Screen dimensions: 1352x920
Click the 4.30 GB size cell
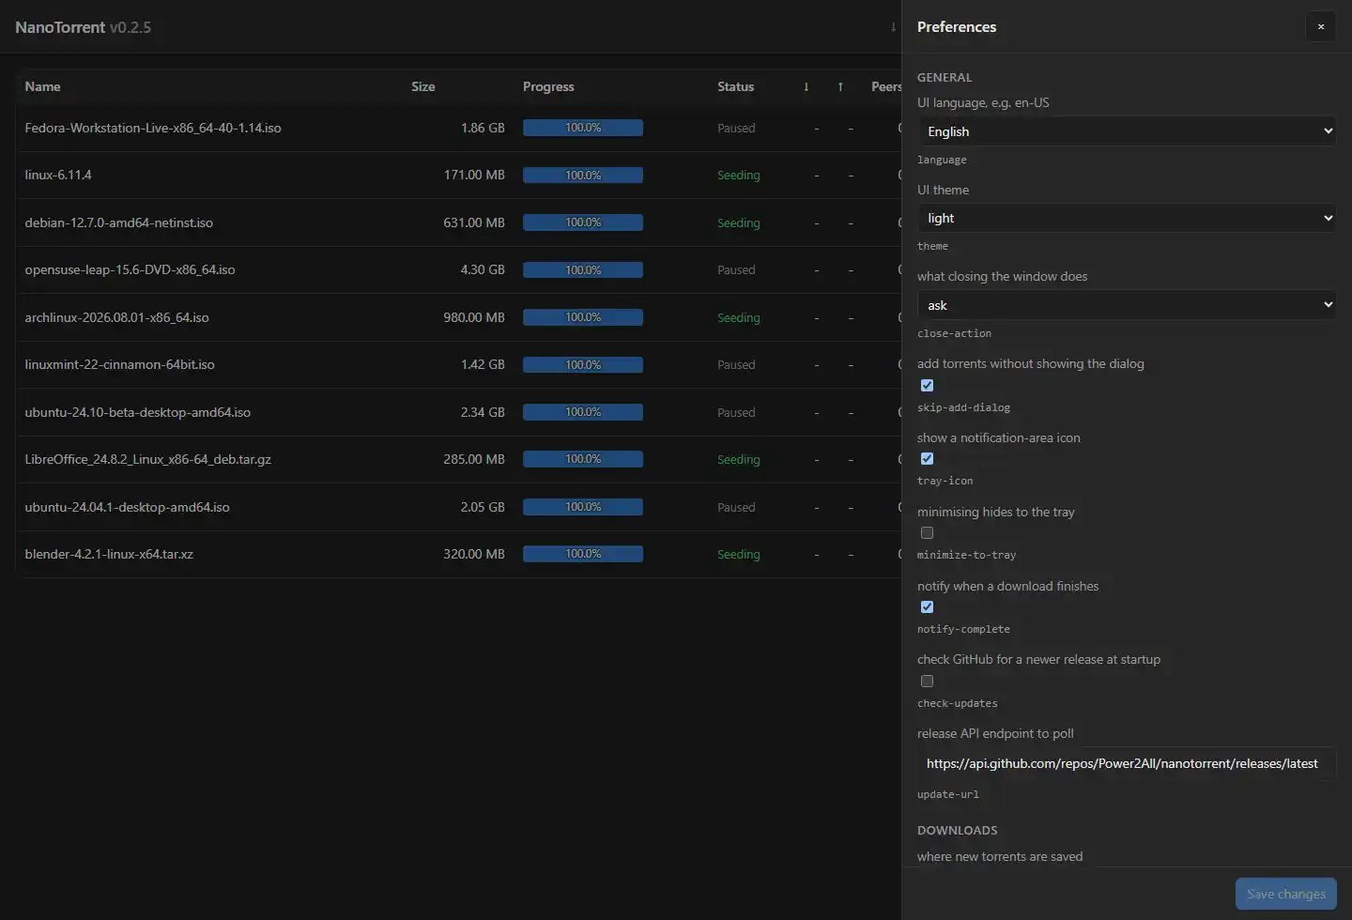(x=483, y=269)
